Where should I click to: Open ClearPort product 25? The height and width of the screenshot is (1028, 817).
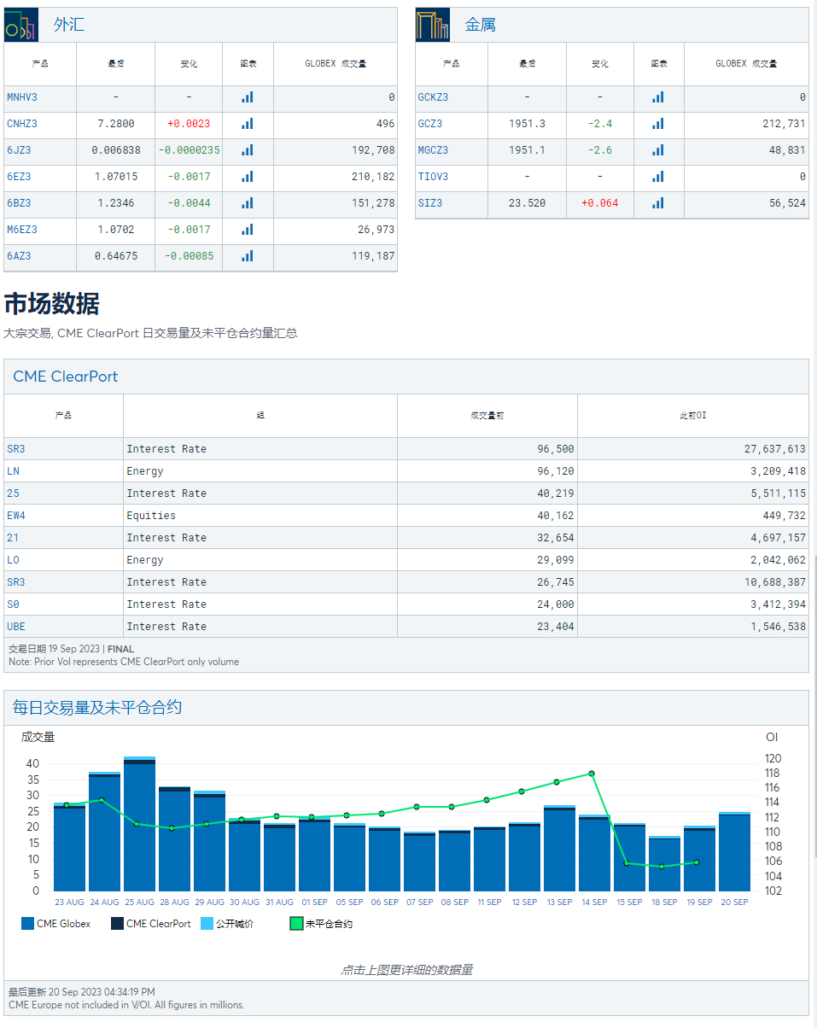[13, 494]
